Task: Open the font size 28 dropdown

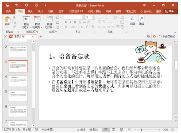Action: pyautogui.click(x=94, y=18)
